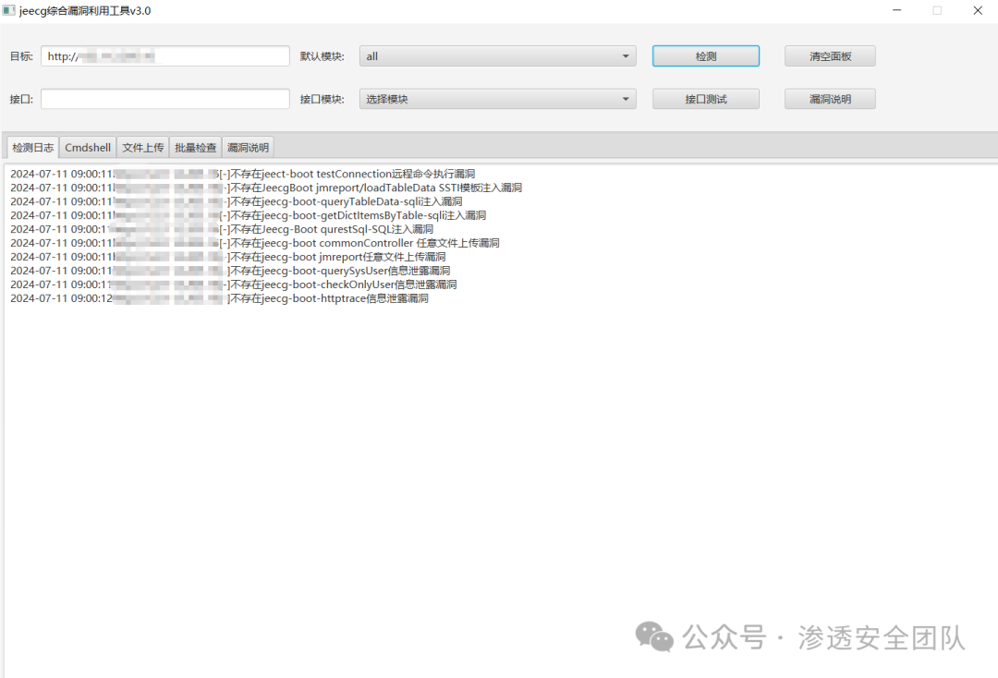This screenshot has height=678, width=998.
Task: Click the 默认模块 label
Action: [323, 56]
